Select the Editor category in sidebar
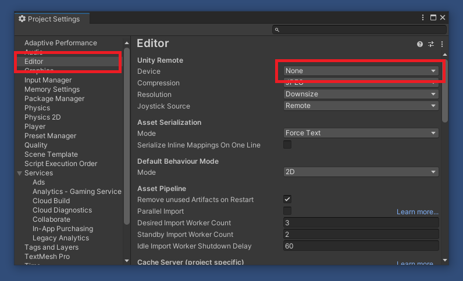 click(34, 62)
